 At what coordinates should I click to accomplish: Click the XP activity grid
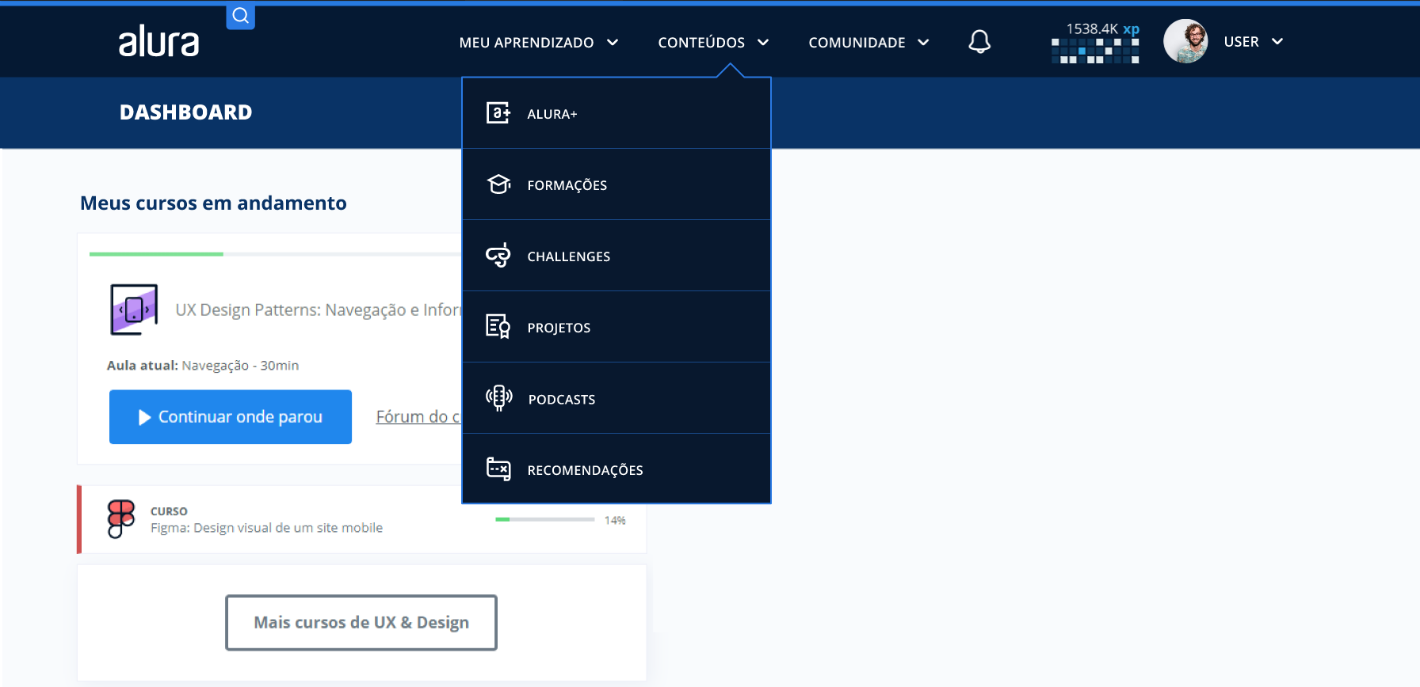[x=1095, y=50]
